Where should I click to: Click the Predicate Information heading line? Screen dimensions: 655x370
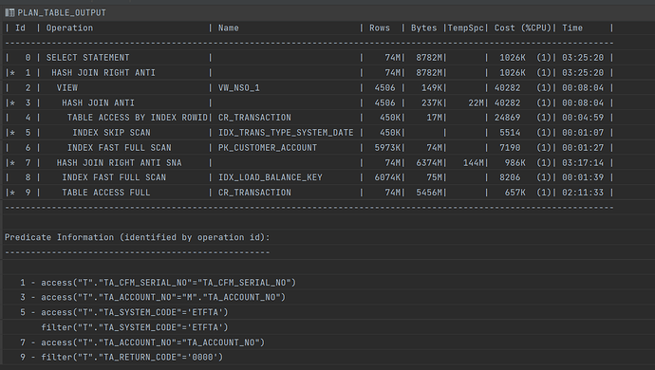pos(137,237)
